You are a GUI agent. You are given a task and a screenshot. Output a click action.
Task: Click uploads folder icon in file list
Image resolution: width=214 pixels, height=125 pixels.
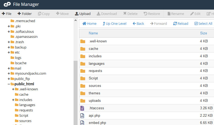coord(83,101)
